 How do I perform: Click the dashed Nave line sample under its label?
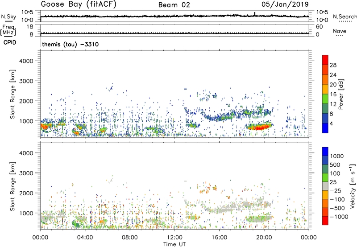pyautogui.click(x=340, y=36)
